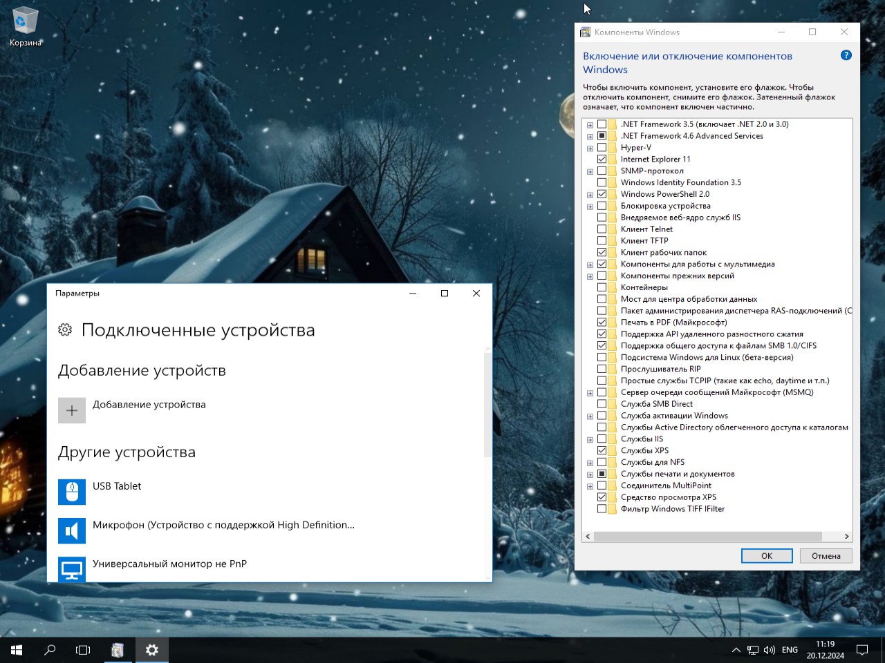Screen dimensions: 885x663
Task: Open network status tray icon
Action: pyautogui.click(x=753, y=650)
